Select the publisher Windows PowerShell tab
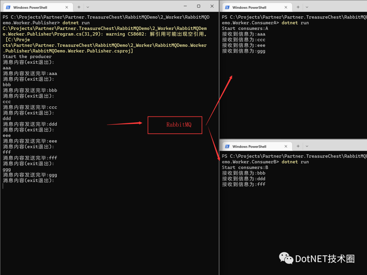 pos(38,7)
